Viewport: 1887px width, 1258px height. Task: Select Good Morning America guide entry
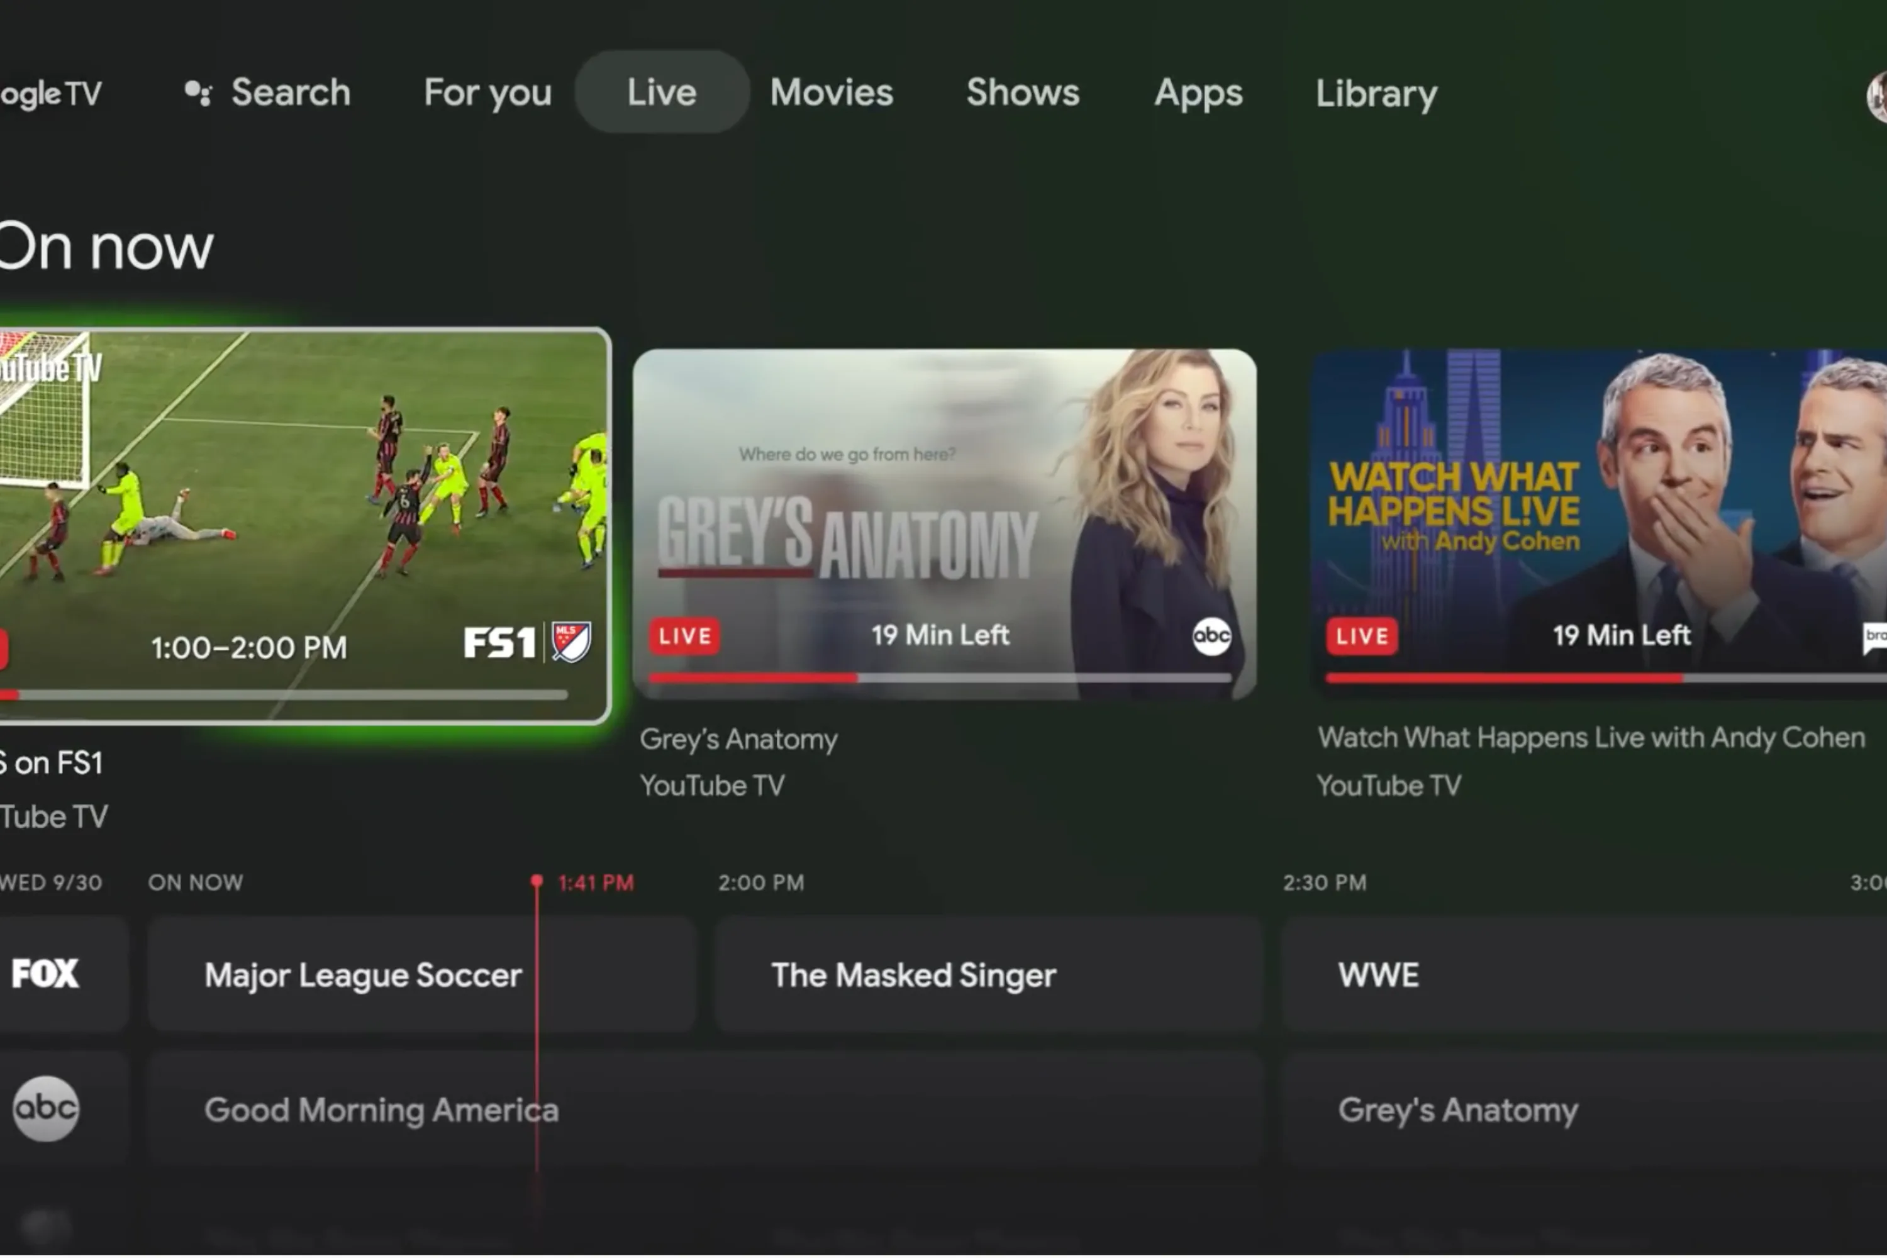pos(706,1110)
